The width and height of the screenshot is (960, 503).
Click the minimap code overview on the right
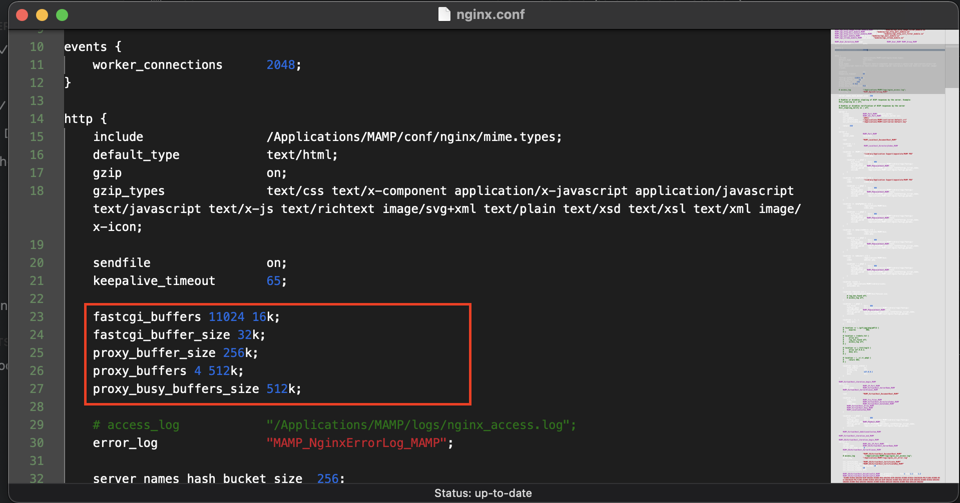[888, 256]
